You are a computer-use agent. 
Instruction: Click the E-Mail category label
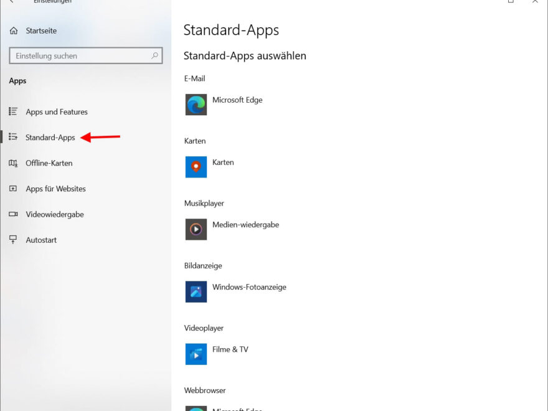point(195,78)
